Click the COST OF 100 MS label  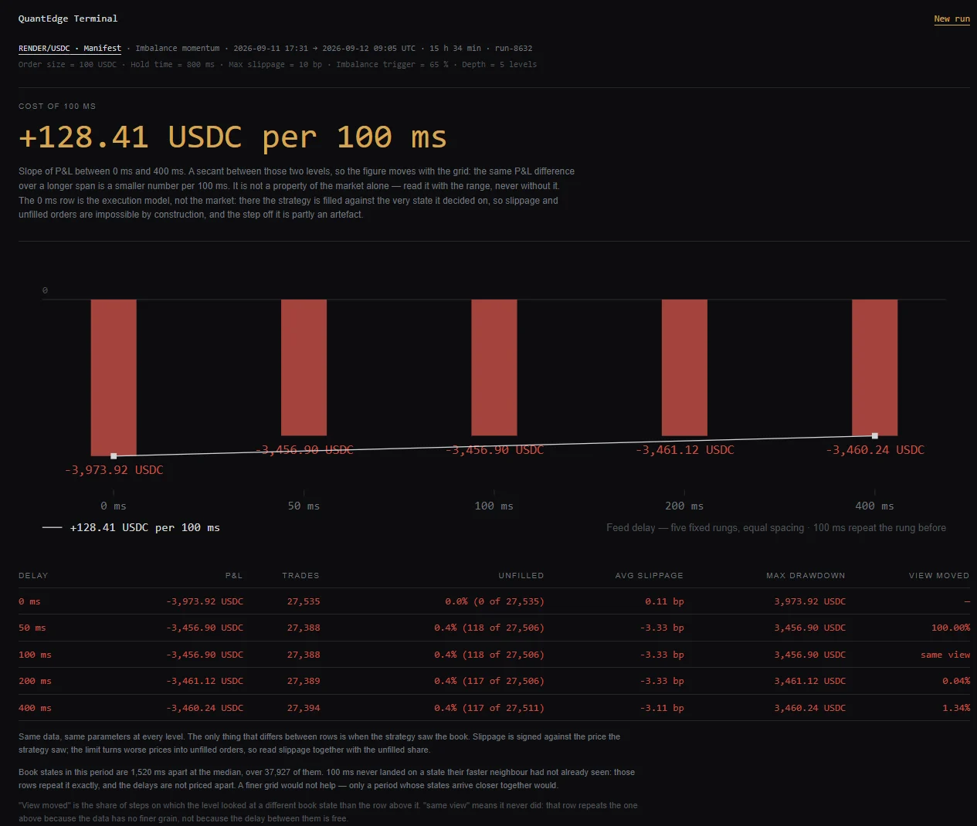57,107
